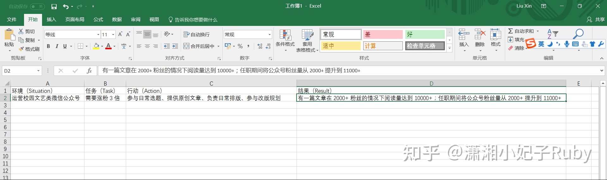Click the insert function fx icon
This screenshot has width=607, height=180.
coord(89,71)
